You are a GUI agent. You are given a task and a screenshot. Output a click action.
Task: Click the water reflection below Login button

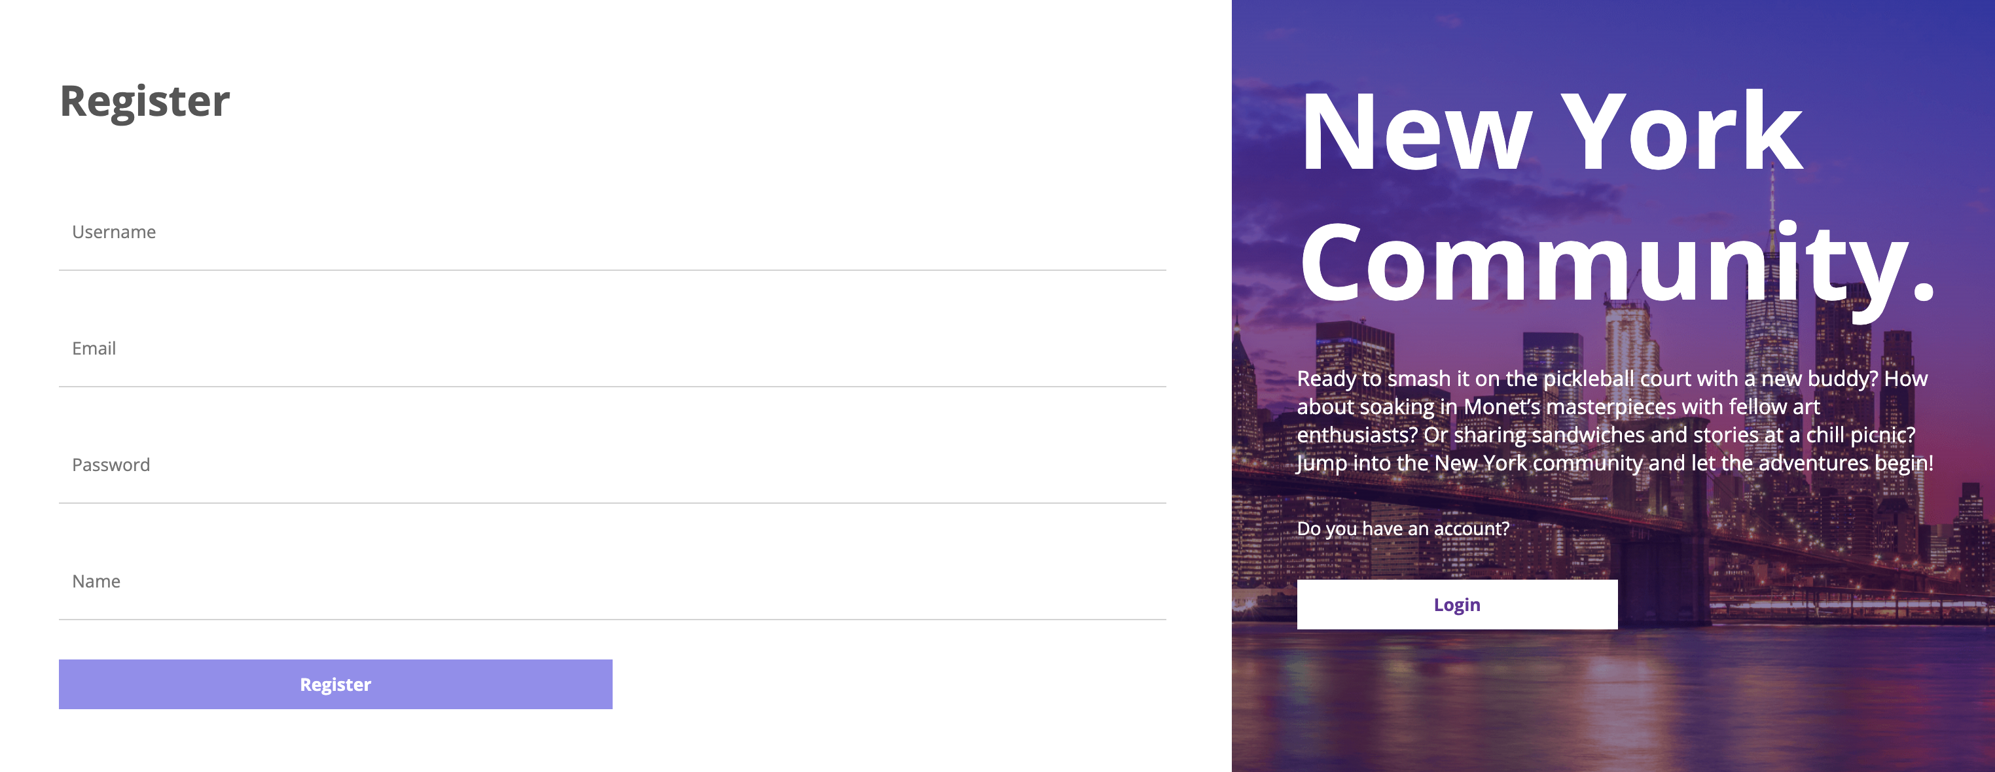pos(1456,697)
